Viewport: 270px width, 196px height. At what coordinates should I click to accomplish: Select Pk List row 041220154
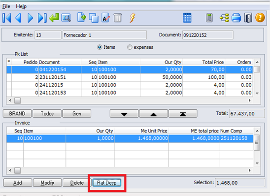(130, 69)
